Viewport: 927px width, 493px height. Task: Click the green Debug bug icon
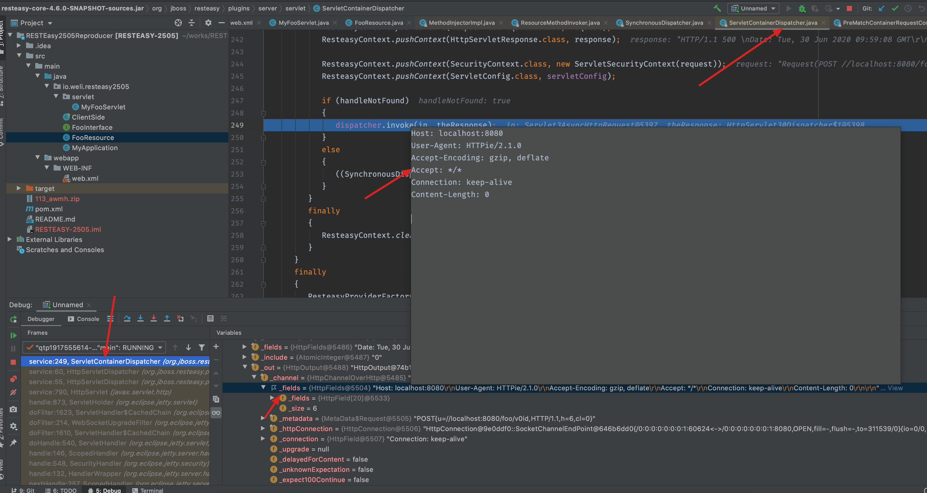pos(802,8)
